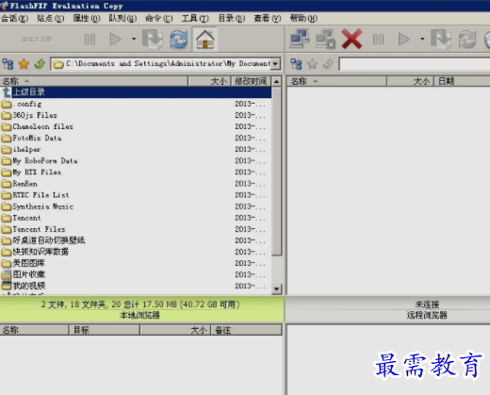Click the remote pane transfer queue icon
Image resolution: width=490 pixels, height=395 pixels.
(x=441, y=39)
